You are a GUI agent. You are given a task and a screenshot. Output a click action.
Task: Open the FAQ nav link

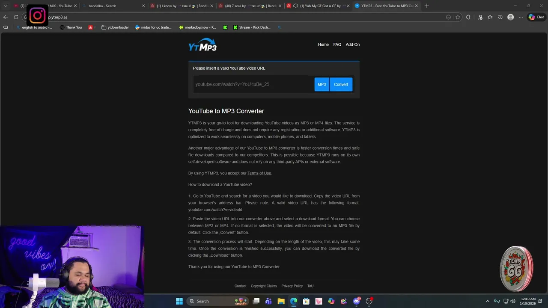coord(337,44)
